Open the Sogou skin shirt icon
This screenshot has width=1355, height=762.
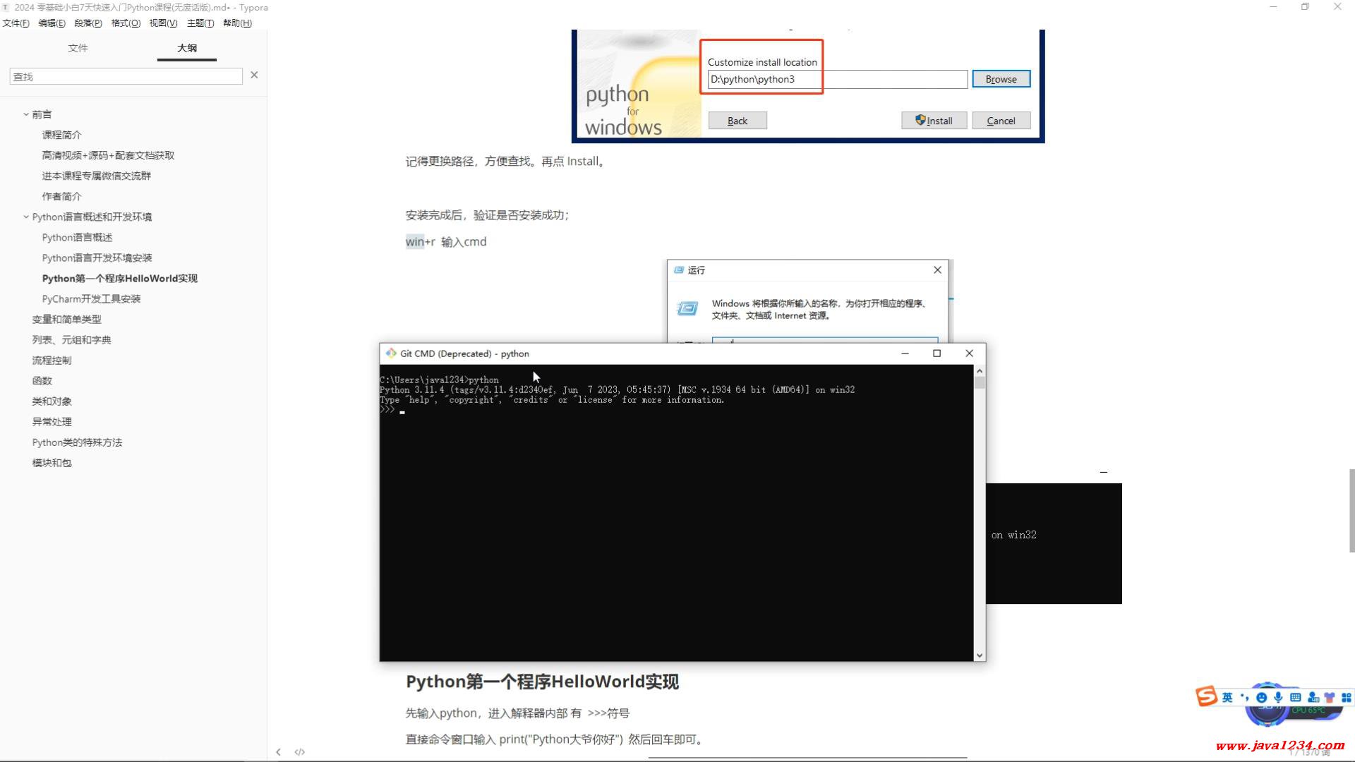[1330, 697]
